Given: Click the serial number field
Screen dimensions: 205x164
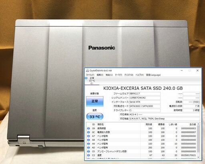Looking at the screenshot, I should click(145, 98).
